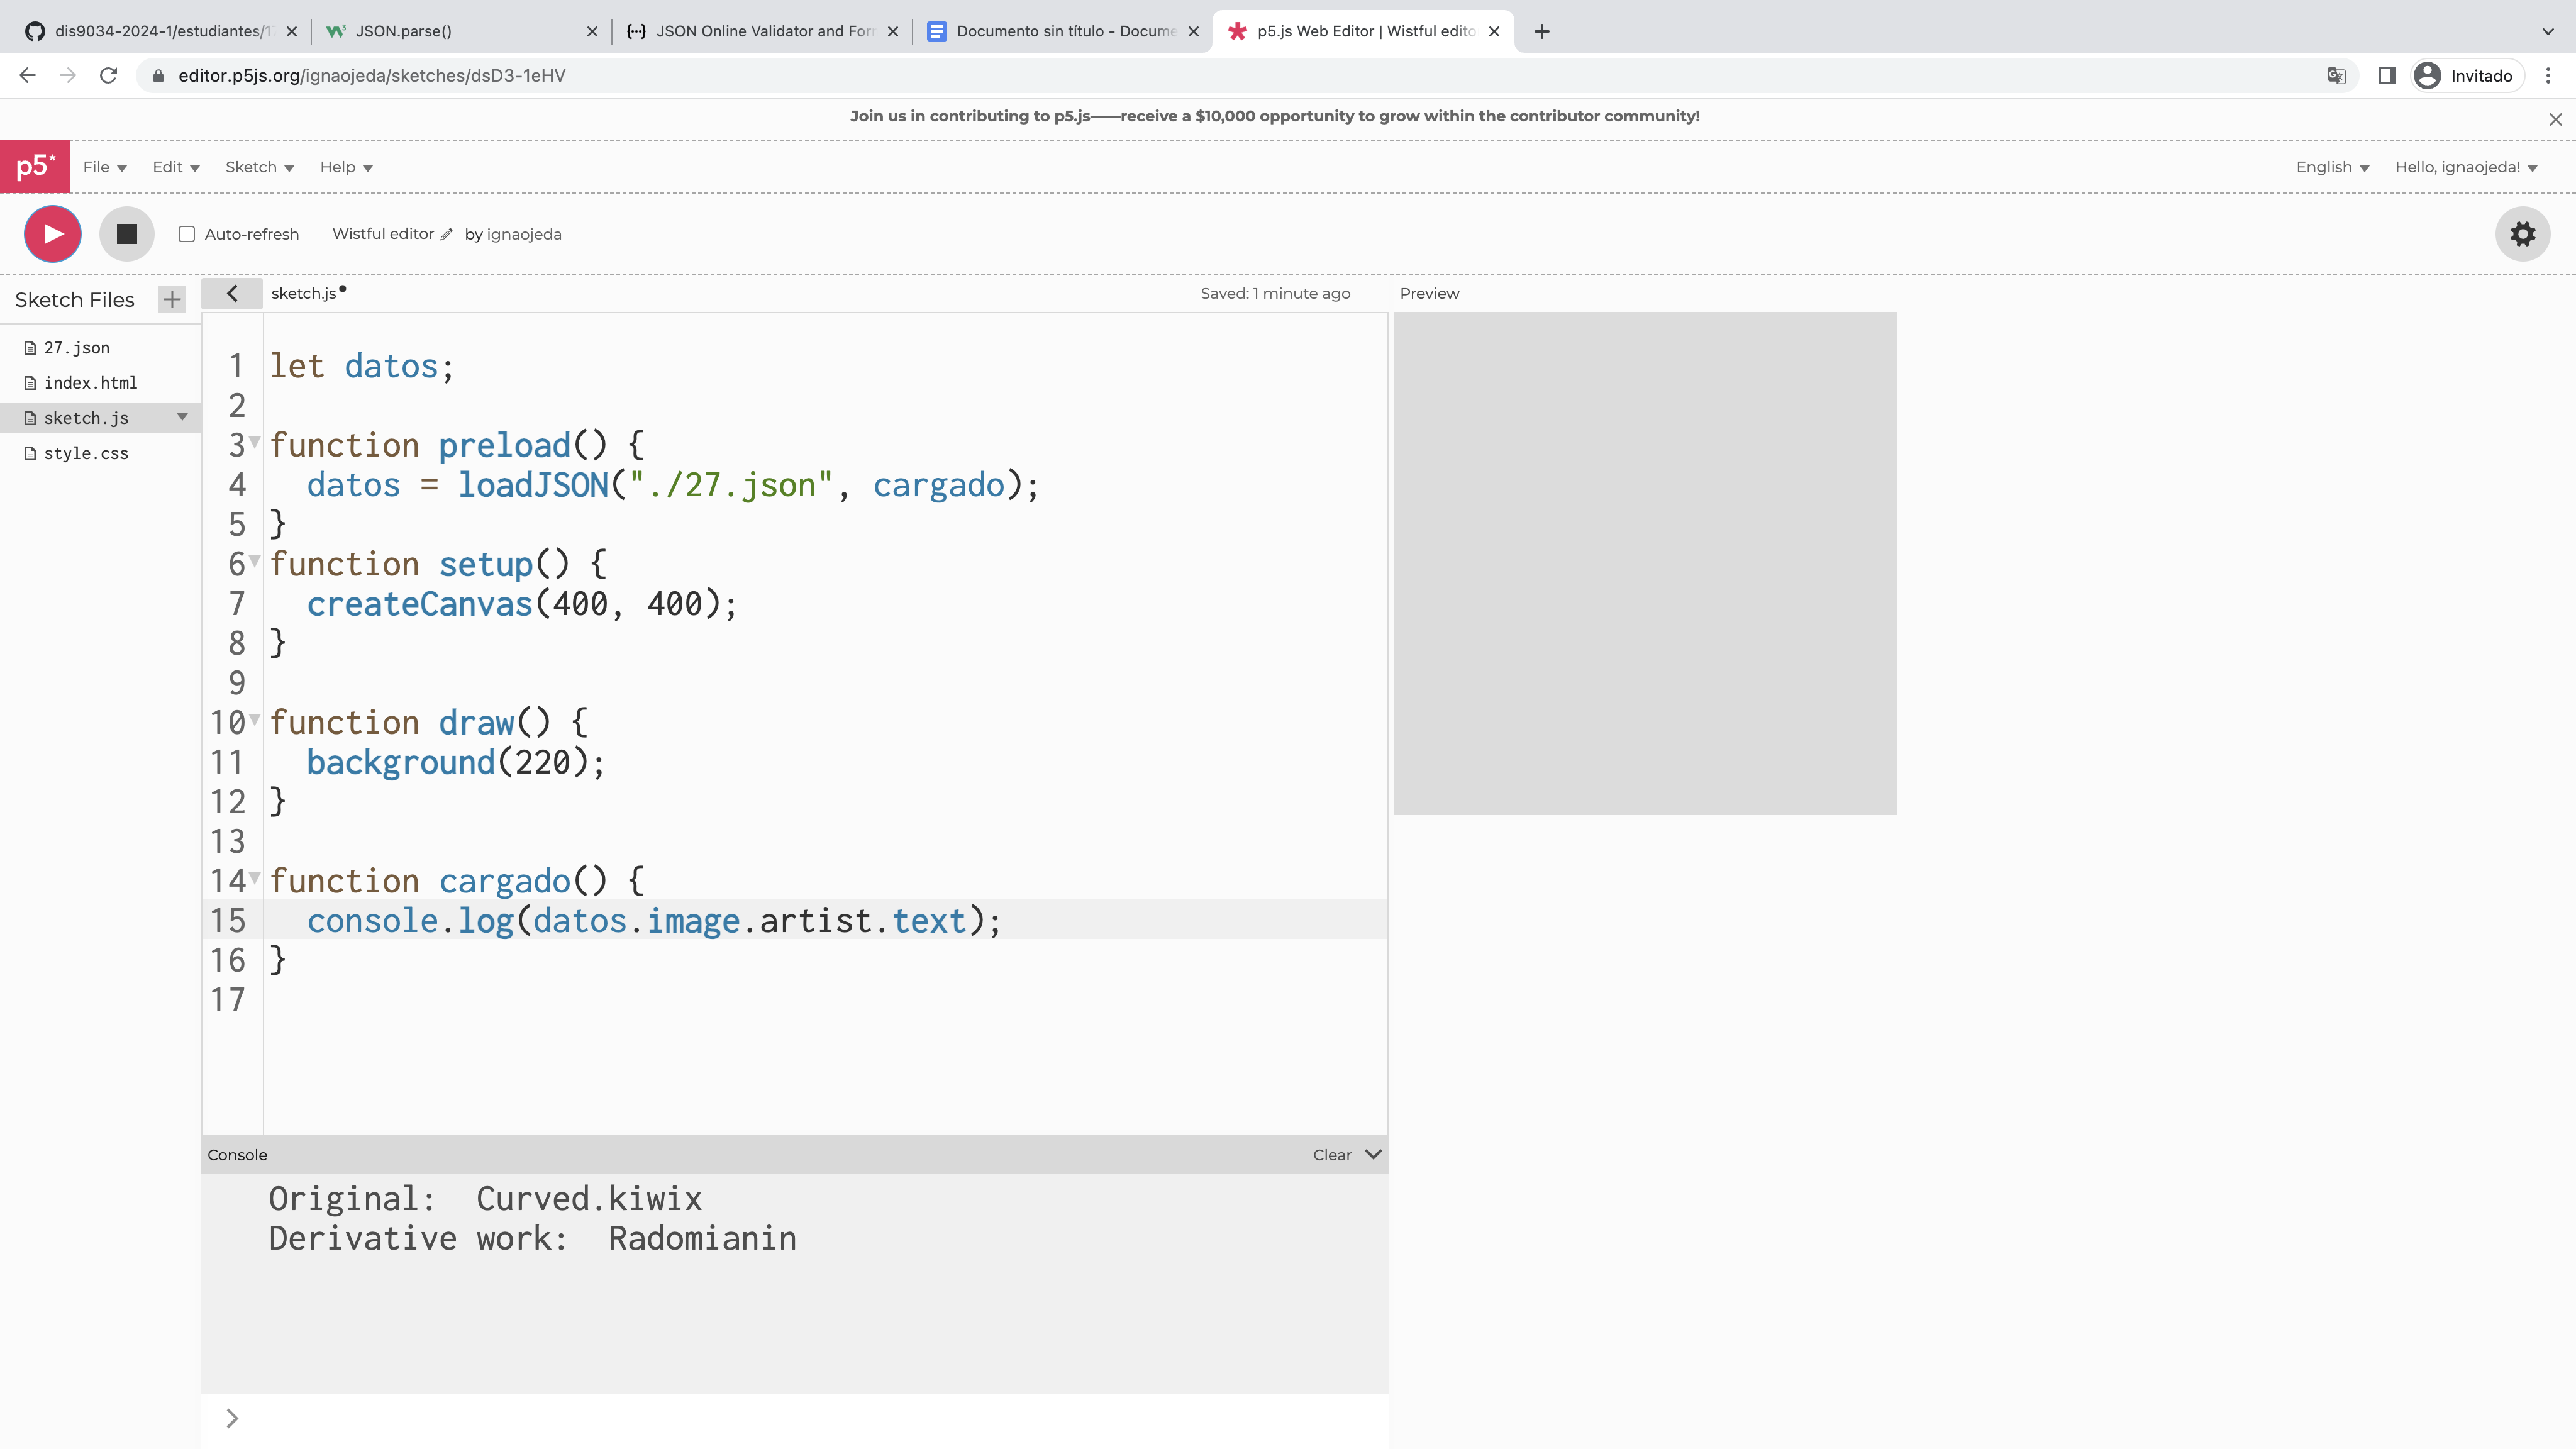The height and width of the screenshot is (1449, 2576).
Task: Select sketch.js in Sketch Files
Action: (86, 418)
